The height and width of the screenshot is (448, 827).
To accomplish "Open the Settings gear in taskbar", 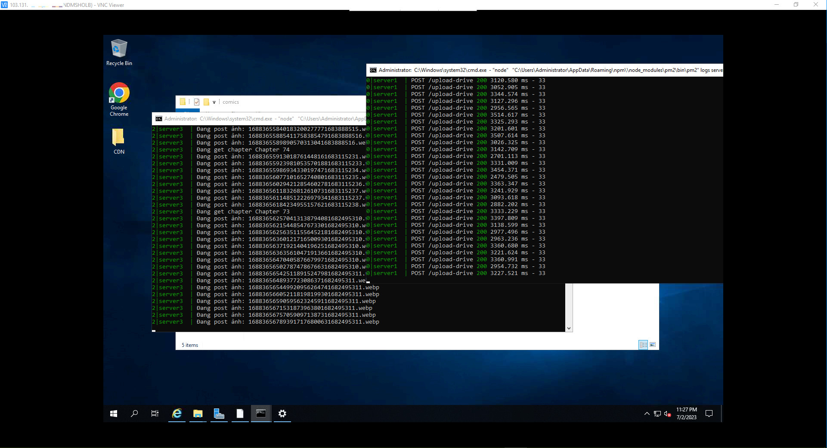I will click(x=282, y=414).
